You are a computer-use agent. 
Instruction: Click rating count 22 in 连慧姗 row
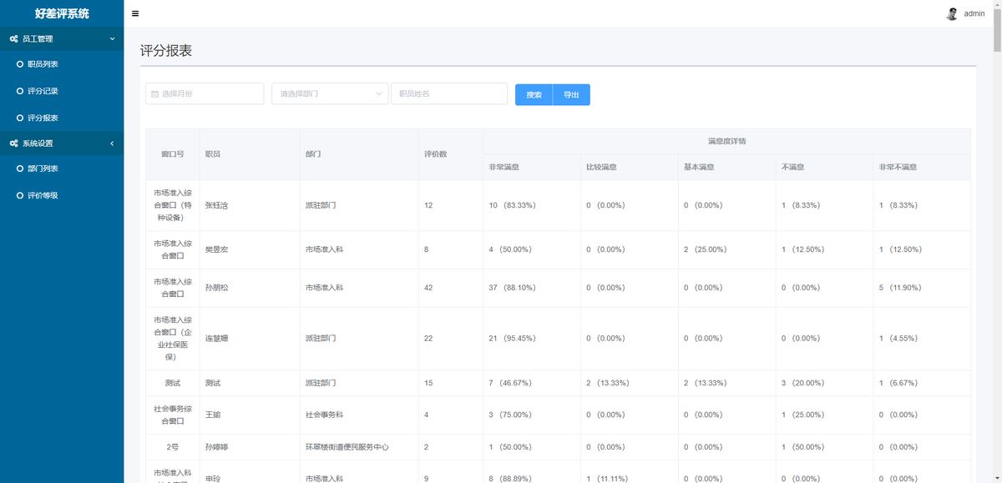click(428, 339)
